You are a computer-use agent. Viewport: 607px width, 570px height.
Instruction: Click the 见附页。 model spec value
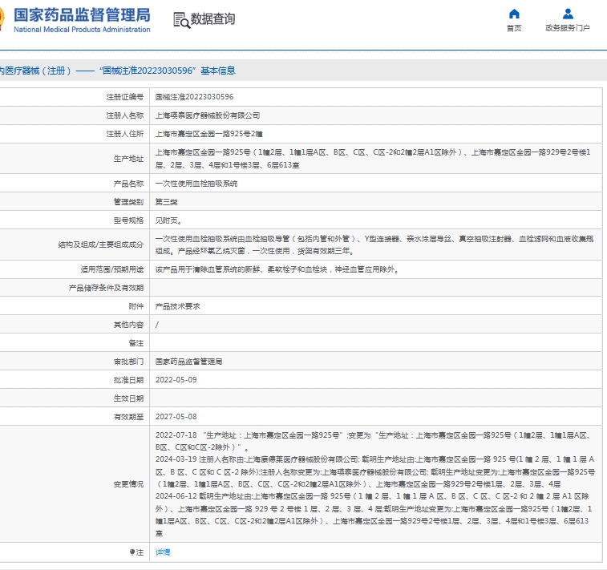(x=168, y=220)
